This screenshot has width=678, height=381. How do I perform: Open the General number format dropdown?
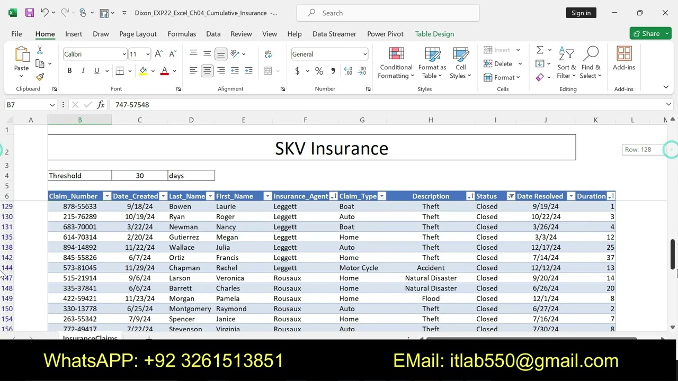click(x=364, y=54)
